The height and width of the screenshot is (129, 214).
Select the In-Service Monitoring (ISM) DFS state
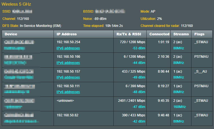pos(40,26)
